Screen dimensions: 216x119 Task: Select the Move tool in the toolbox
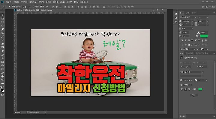[2, 15]
